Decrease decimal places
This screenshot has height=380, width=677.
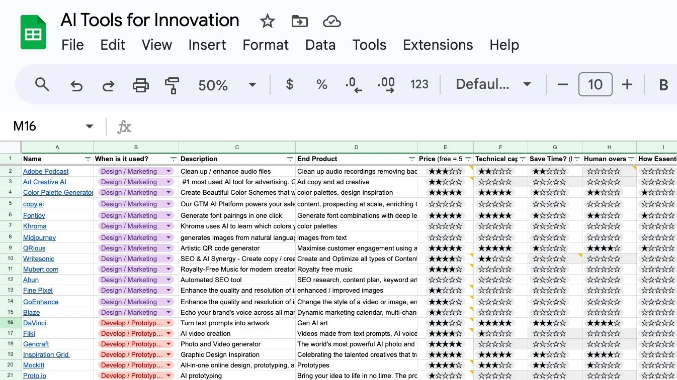[354, 85]
